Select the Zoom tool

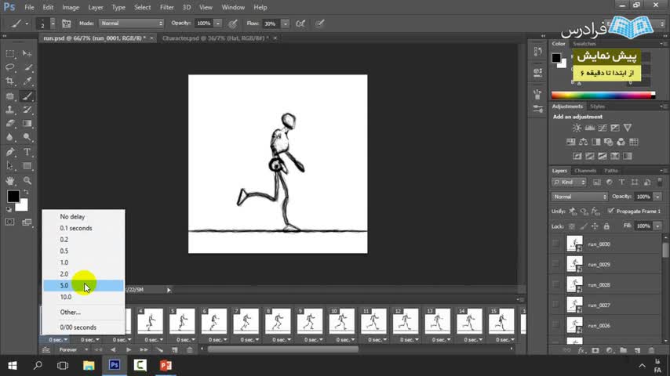click(x=27, y=180)
